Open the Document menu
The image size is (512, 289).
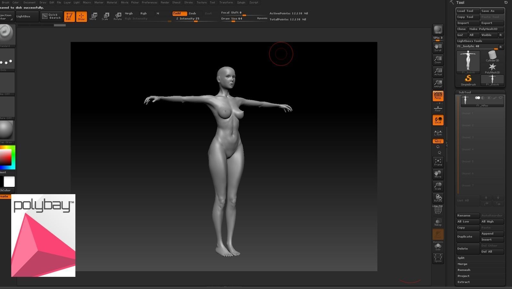[30, 3]
